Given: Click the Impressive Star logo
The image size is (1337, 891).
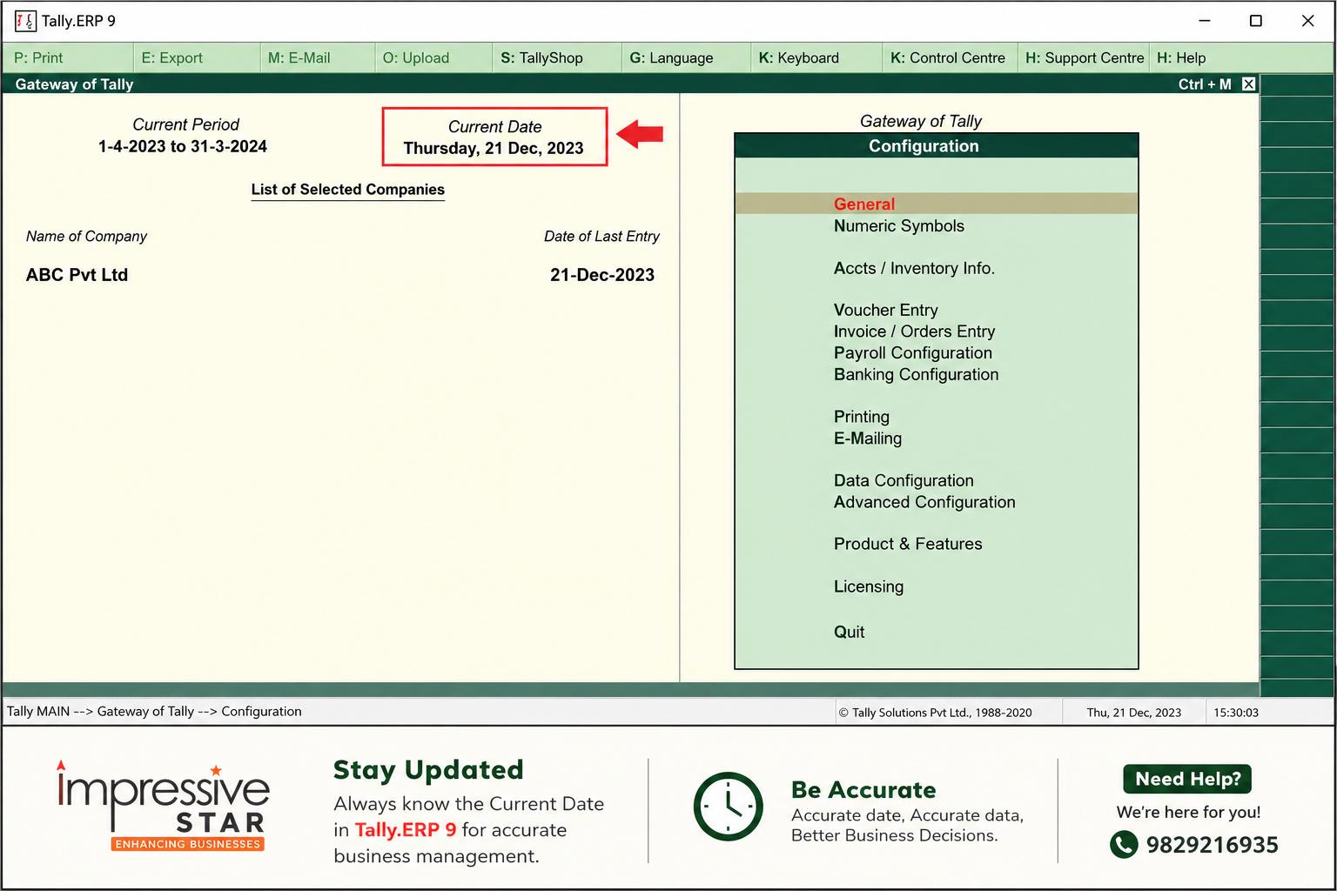Looking at the screenshot, I should tap(163, 805).
